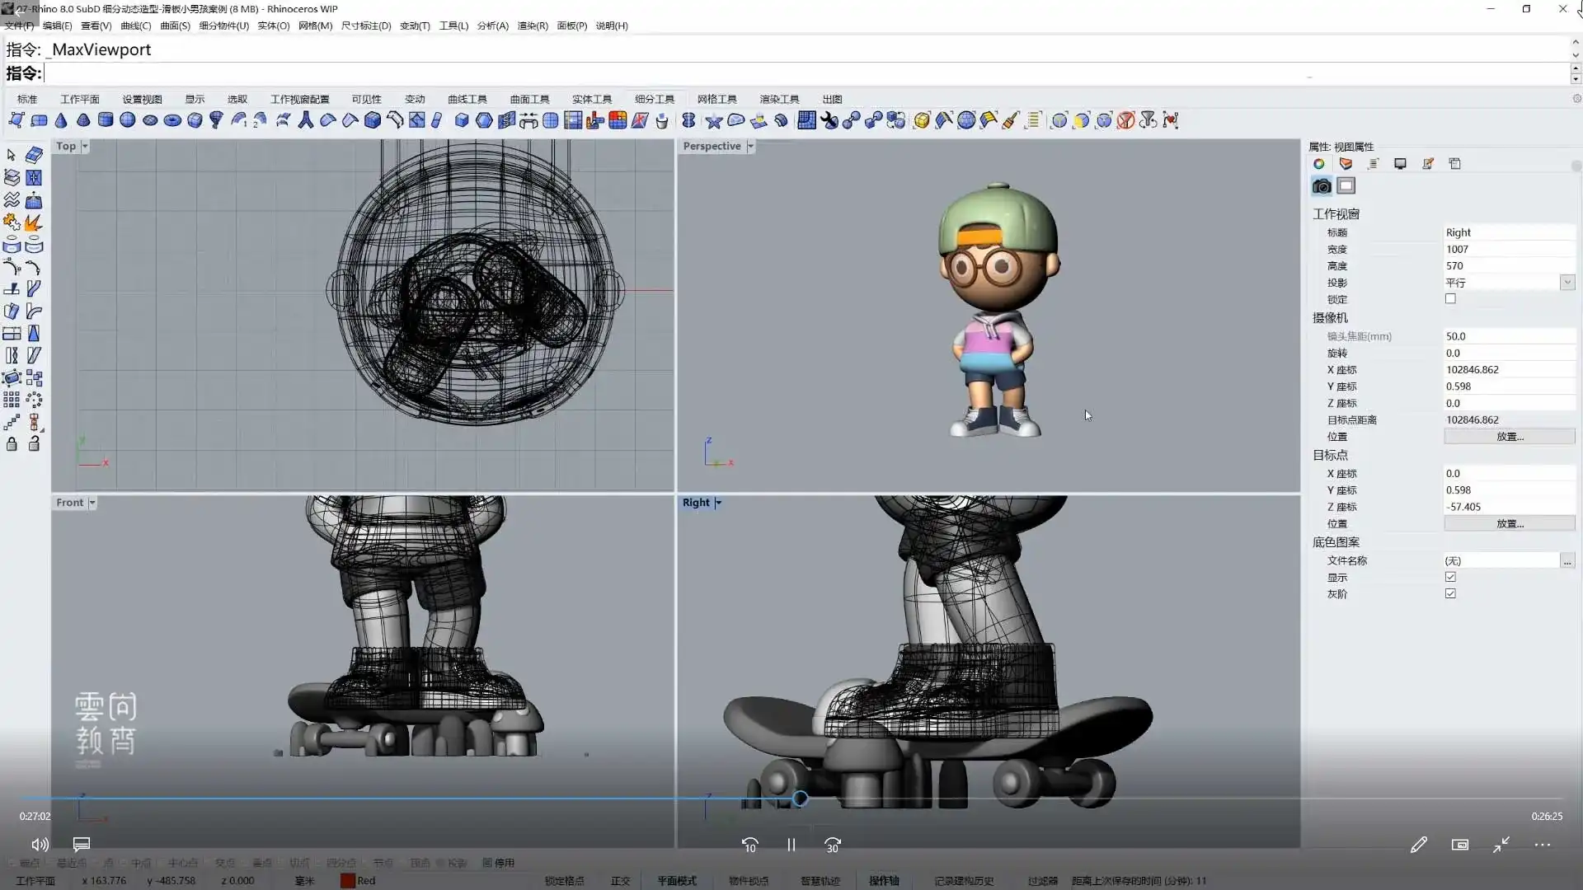Open the Layers panel icon
The width and height of the screenshot is (1583, 890).
point(1346,164)
